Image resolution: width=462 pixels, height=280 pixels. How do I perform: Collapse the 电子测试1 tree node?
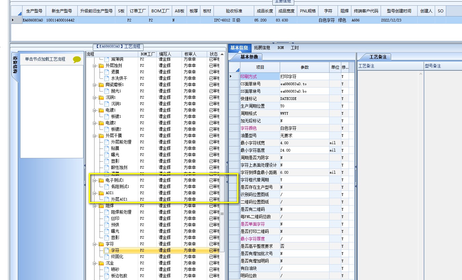(x=94, y=180)
